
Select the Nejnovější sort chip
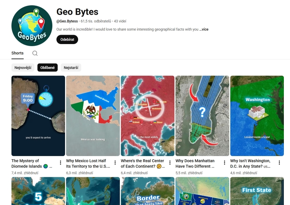click(23, 68)
